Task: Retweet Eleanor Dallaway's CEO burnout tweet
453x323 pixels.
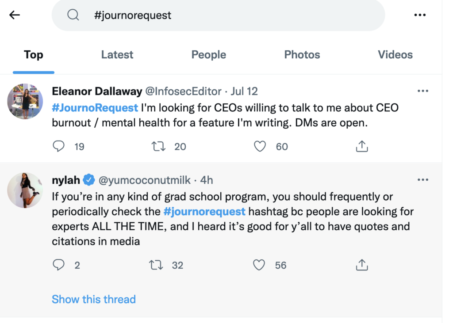Action: [x=159, y=146]
